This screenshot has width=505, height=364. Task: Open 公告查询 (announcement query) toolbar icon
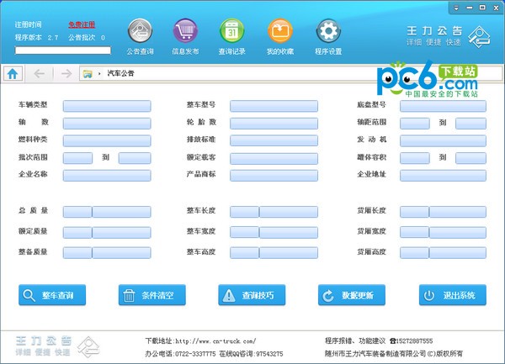point(140,32)
